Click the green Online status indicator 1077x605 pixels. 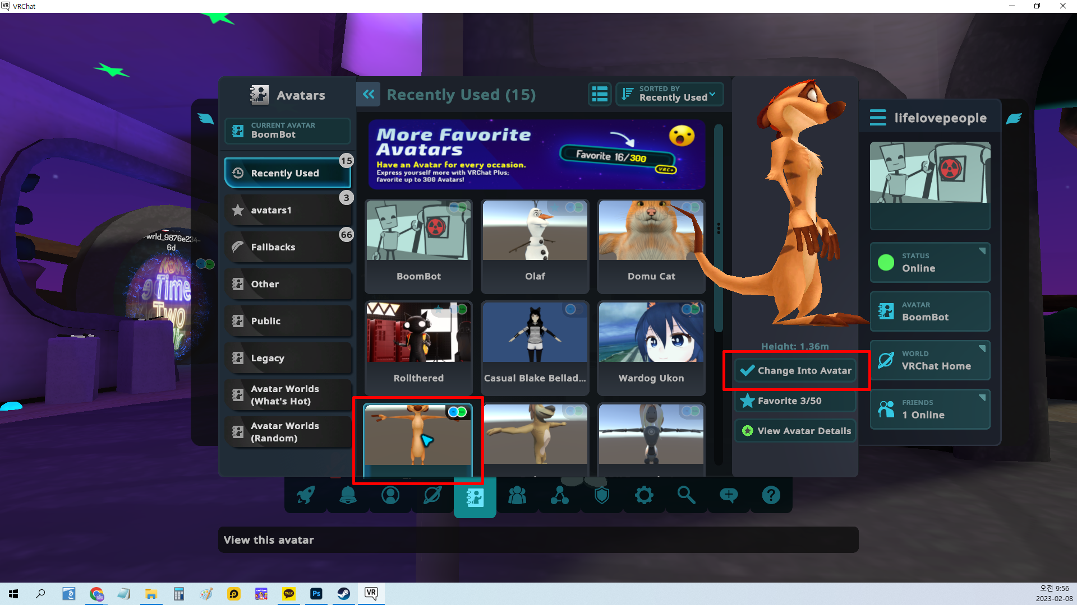click(886, 262)
